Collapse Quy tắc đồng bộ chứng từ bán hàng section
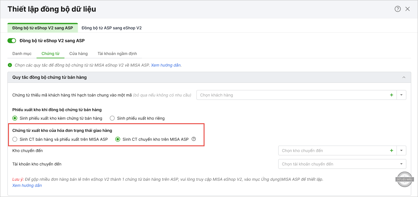This screenshot has width=418, height=197. pos(404,77)
